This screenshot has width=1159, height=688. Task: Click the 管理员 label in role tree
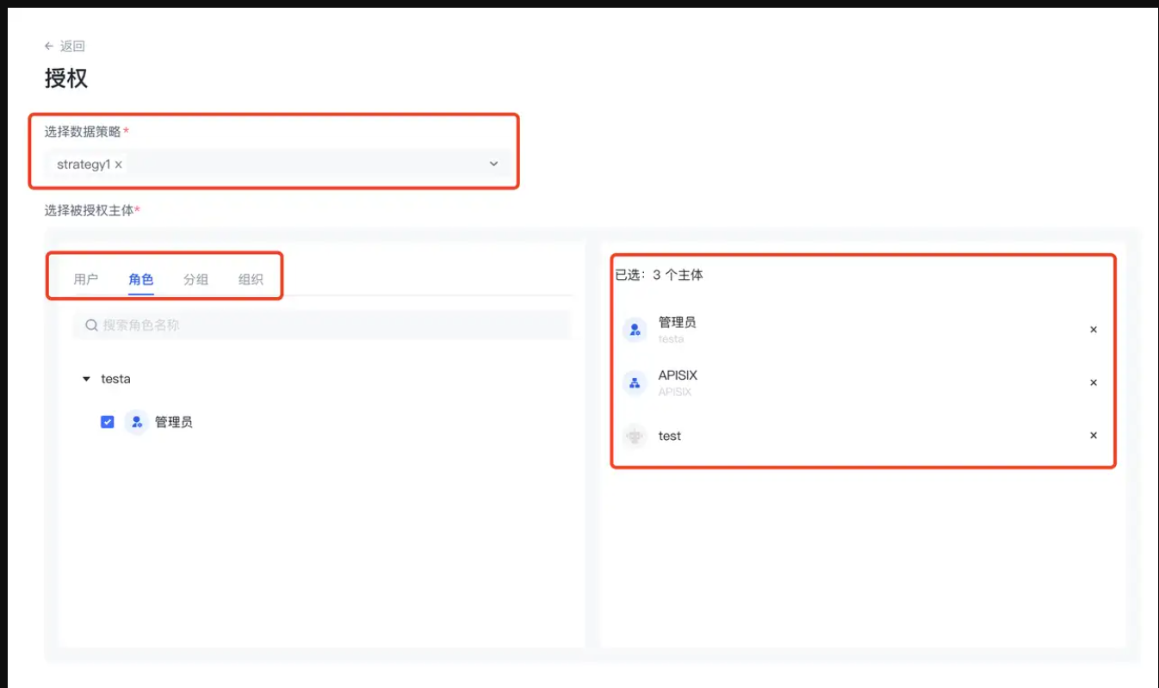click(174, 422)
